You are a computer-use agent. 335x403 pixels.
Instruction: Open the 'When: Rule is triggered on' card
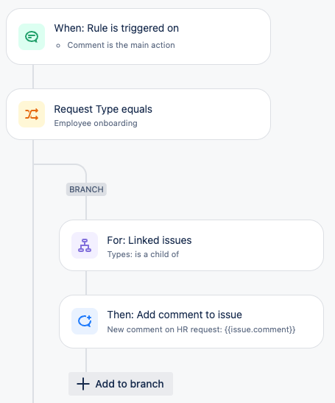138,37
